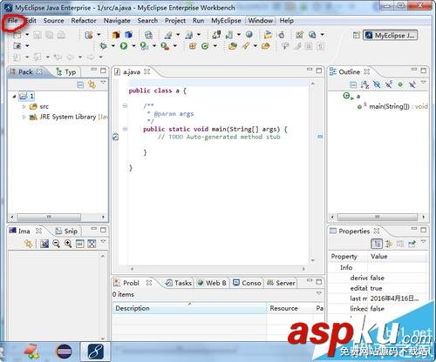
Task: Open Problems view menu triangle
Action: click(x=319, y=293)
